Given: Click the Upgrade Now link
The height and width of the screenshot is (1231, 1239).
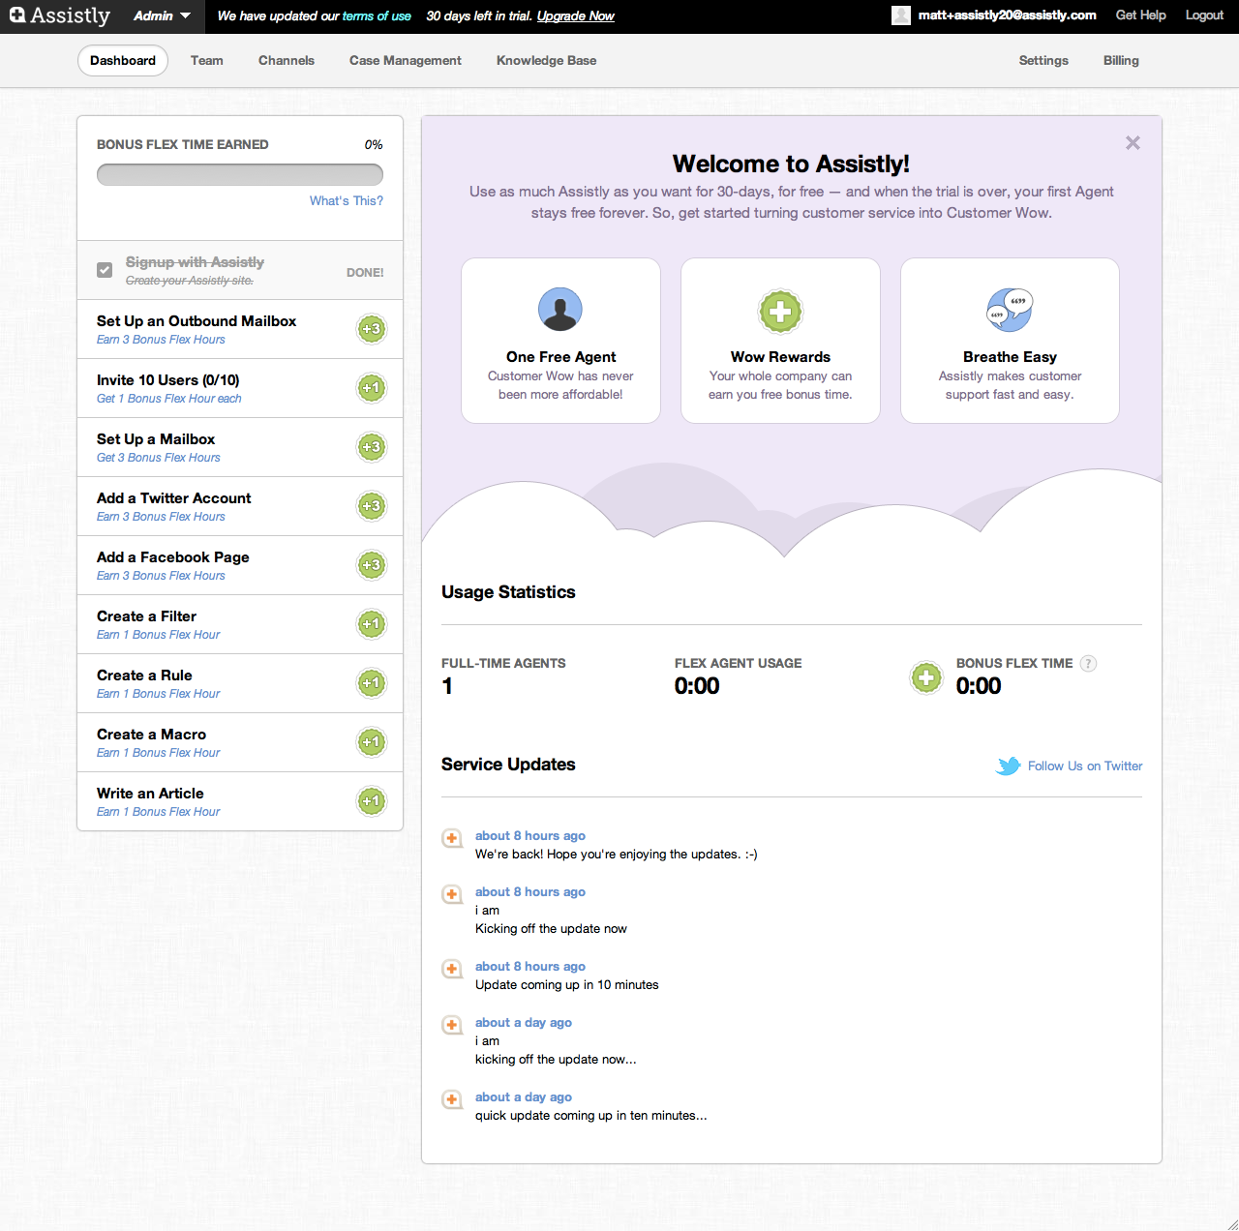Looking at the screenshot, I should coord(575,16).
